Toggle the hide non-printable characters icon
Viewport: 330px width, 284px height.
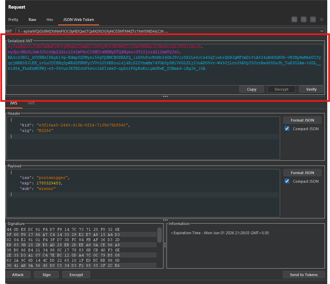click(294, 20)
